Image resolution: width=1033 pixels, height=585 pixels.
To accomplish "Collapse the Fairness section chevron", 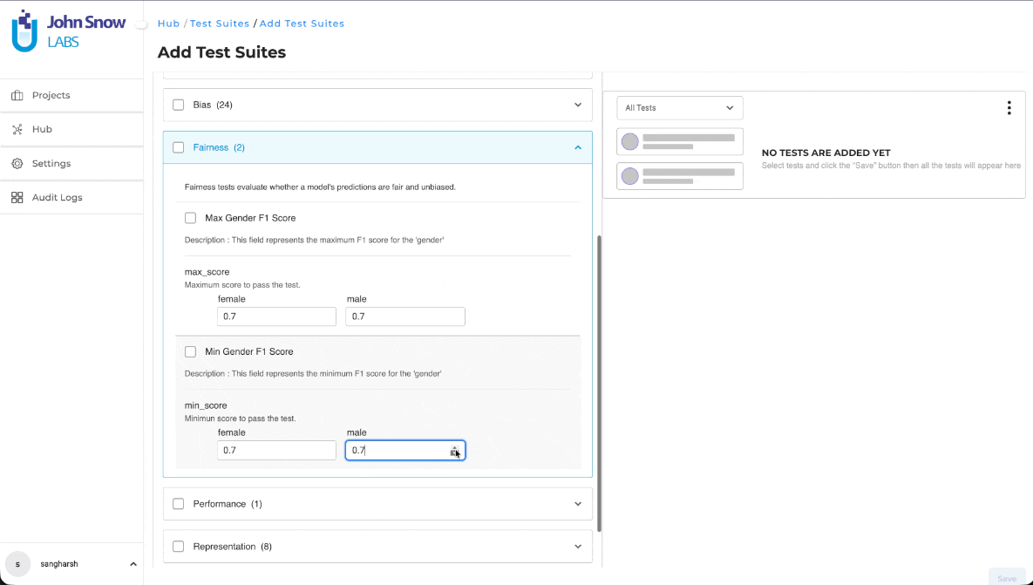I will tap(578, 147).
